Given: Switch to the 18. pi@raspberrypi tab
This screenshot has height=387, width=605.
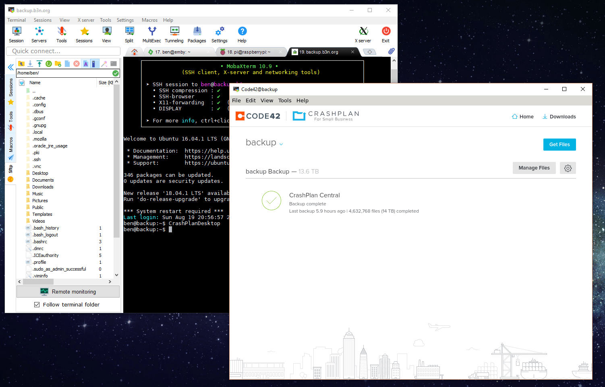Looking at the screenshot, I should (251, 52).
